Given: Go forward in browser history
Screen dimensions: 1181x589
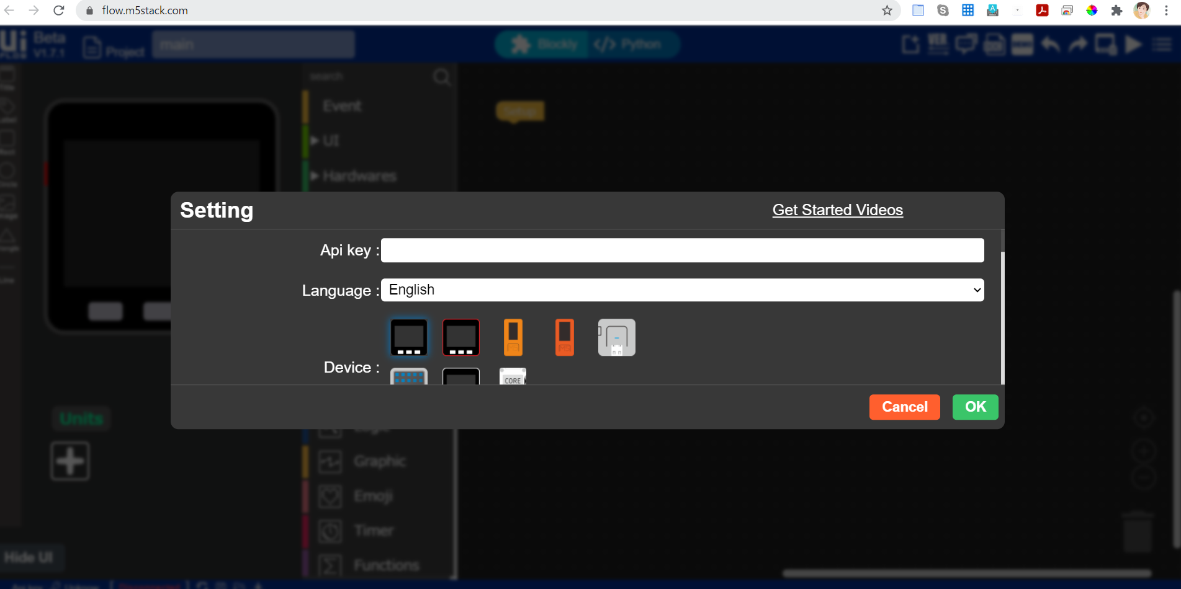Looking at the screenshot, I should pyautogui.click(x=34, y=11).
